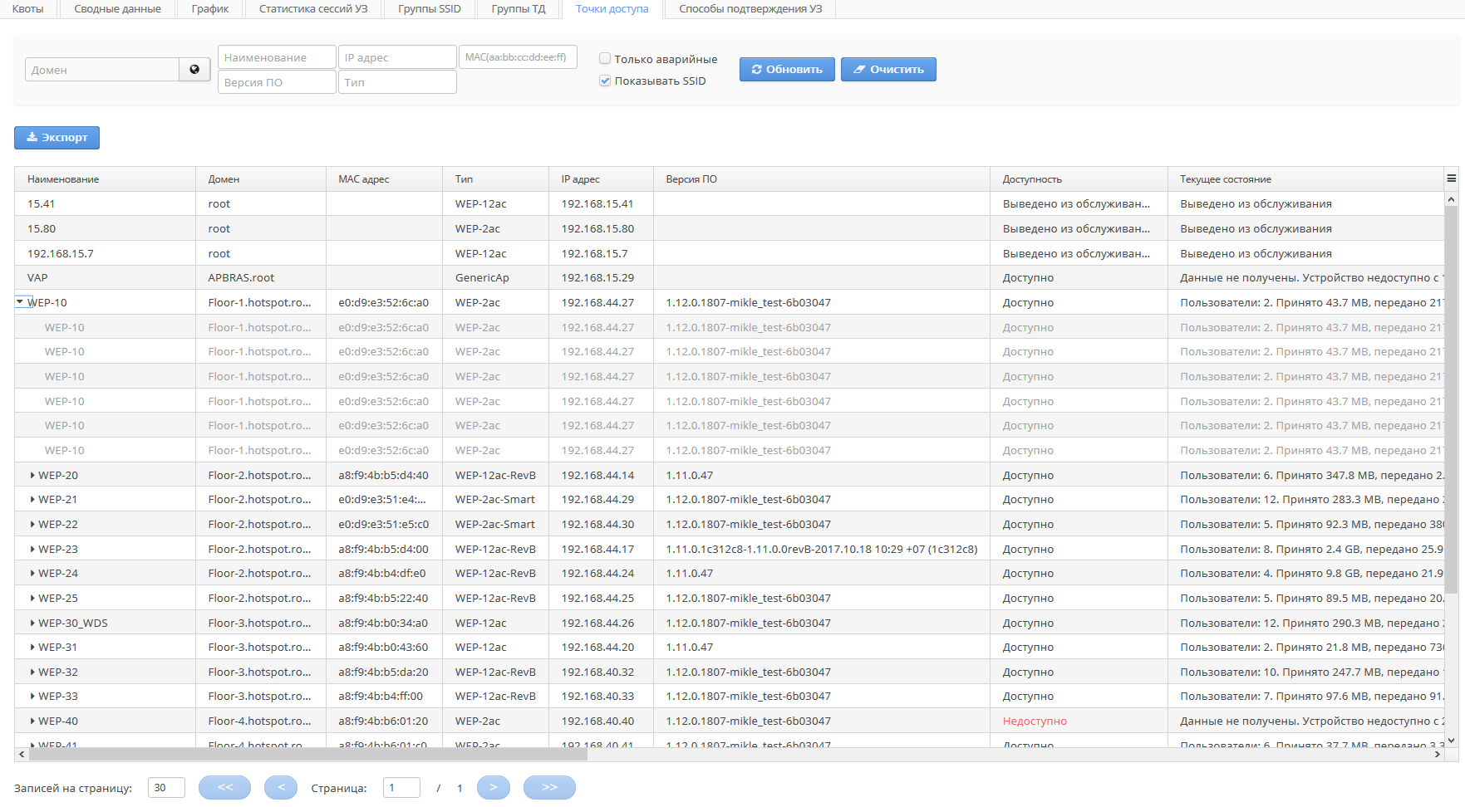Focus the MAC address filter field

(517, 57)
